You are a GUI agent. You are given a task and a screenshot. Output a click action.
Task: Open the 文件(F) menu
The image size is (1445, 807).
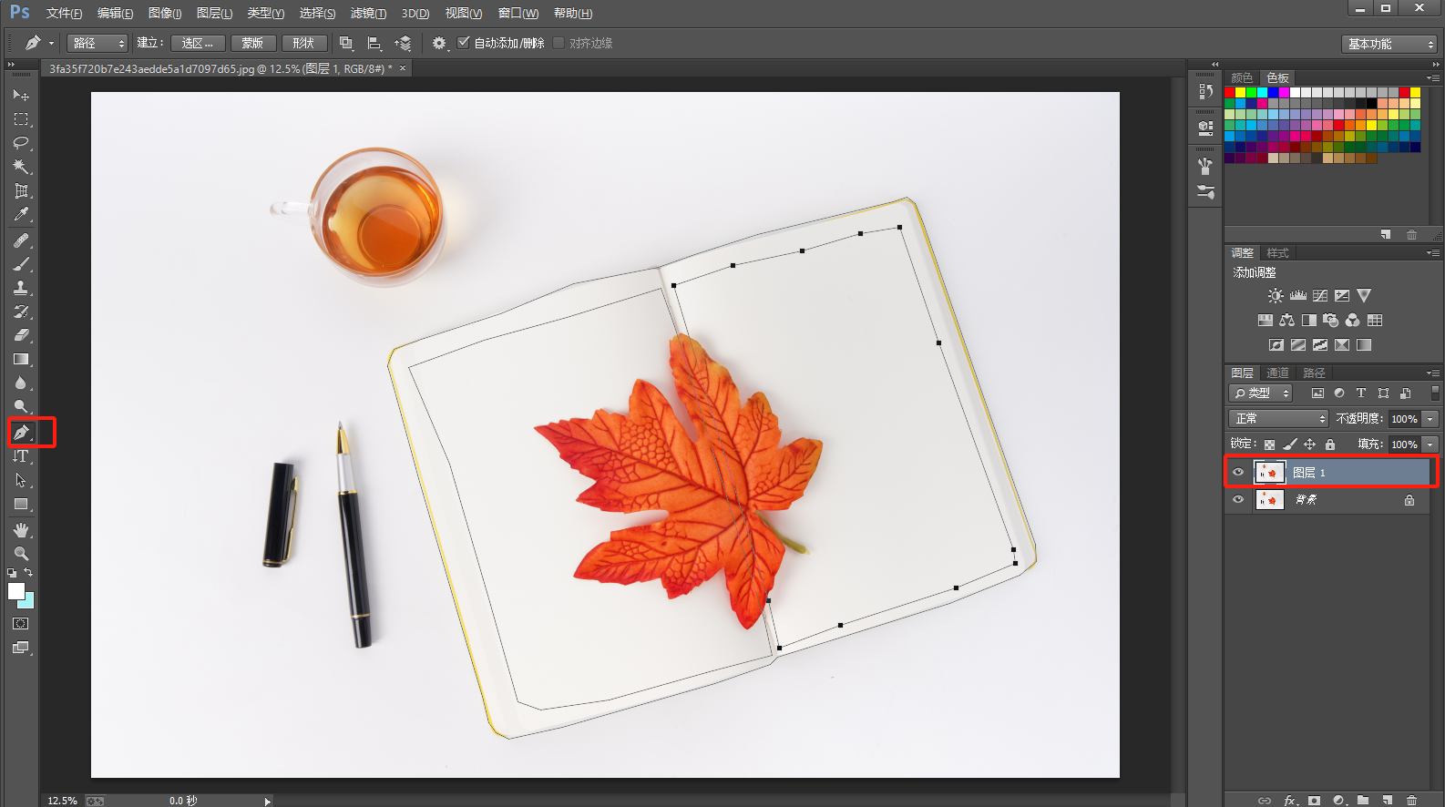coord(64,14)
